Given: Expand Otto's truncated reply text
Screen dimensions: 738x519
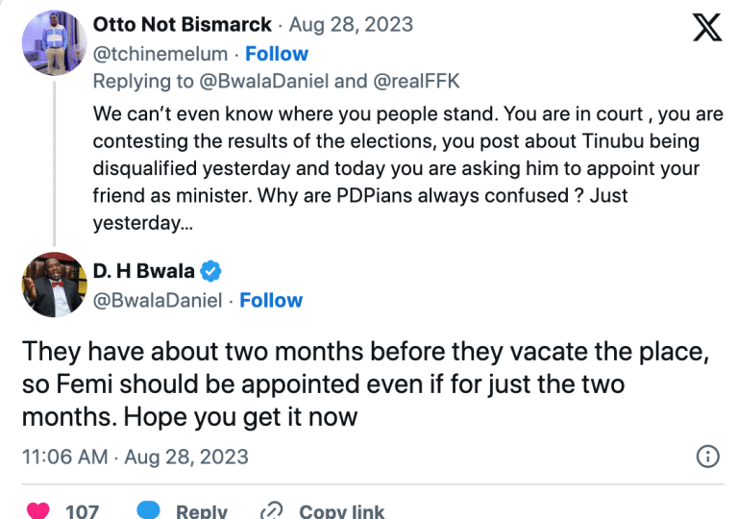Looking at the screenshot, I should [x=143, y=223].
